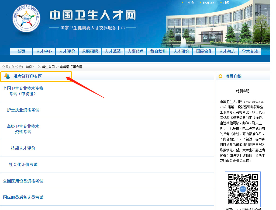Click the orange circle icon beside 项目介绍

pyautogui.click(x=220, y=76)
